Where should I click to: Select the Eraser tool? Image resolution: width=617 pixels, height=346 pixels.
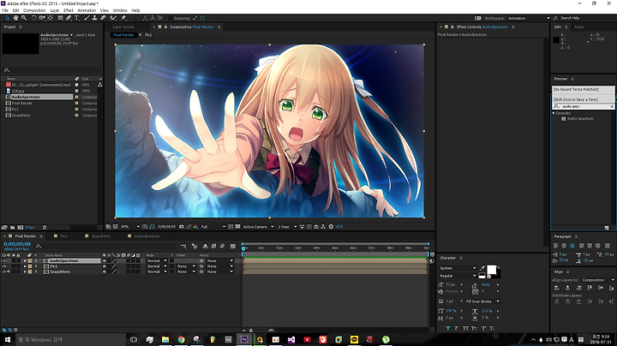[103, 18]
